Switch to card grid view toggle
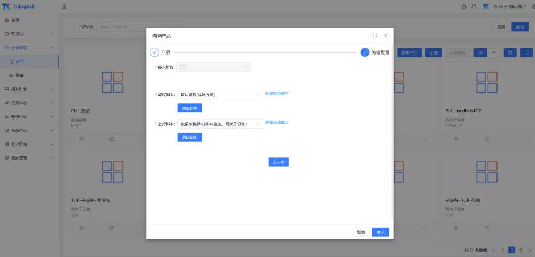 [x=480, y=52]
